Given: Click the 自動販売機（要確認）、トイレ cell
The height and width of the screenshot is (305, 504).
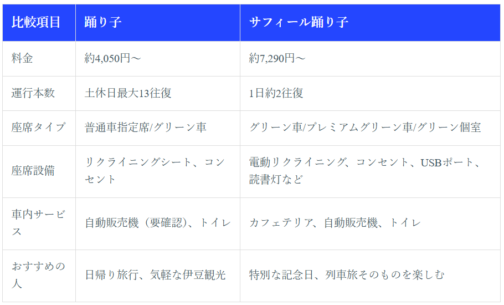Looking at the screenshot, I should pos(158,223).
